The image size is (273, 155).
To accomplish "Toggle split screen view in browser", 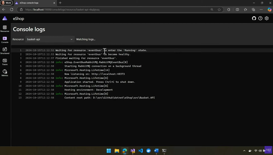I will click(x=237, y=10).
